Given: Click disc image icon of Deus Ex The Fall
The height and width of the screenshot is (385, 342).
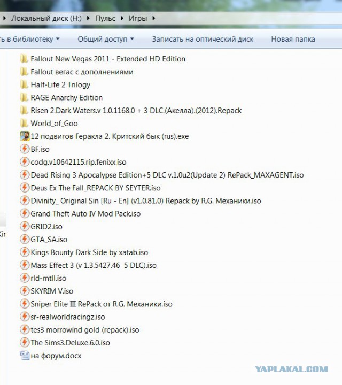Looking at the screenshot, I should click(x=25, y=188).
